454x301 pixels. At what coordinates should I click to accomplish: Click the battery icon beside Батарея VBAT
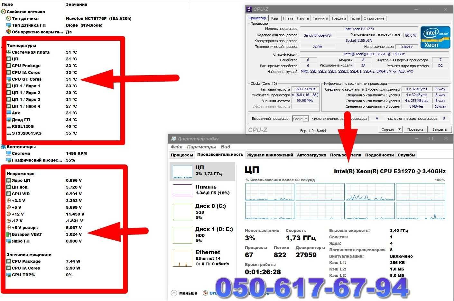point(9,234)
